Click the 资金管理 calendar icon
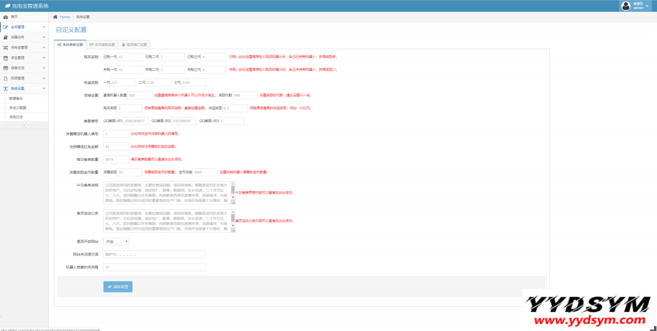This screenshot has width=657, height=331. point(6,57)
